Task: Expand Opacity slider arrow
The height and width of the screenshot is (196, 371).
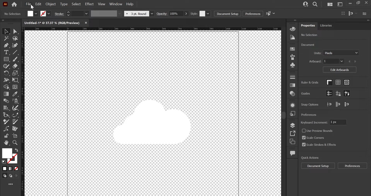Action: click(186, 14)
